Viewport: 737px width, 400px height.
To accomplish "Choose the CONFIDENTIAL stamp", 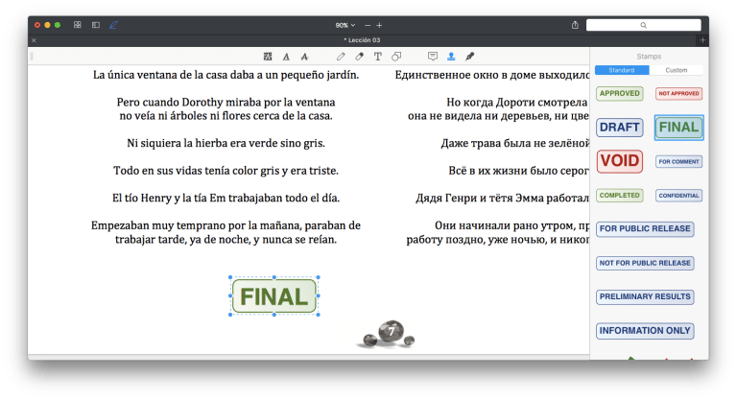I will click(x=678, y=196).
